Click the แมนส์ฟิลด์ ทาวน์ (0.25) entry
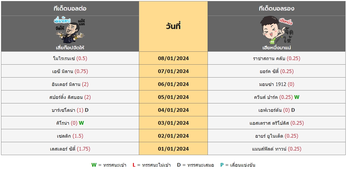The image size is (347, 173). pos(276,149)
